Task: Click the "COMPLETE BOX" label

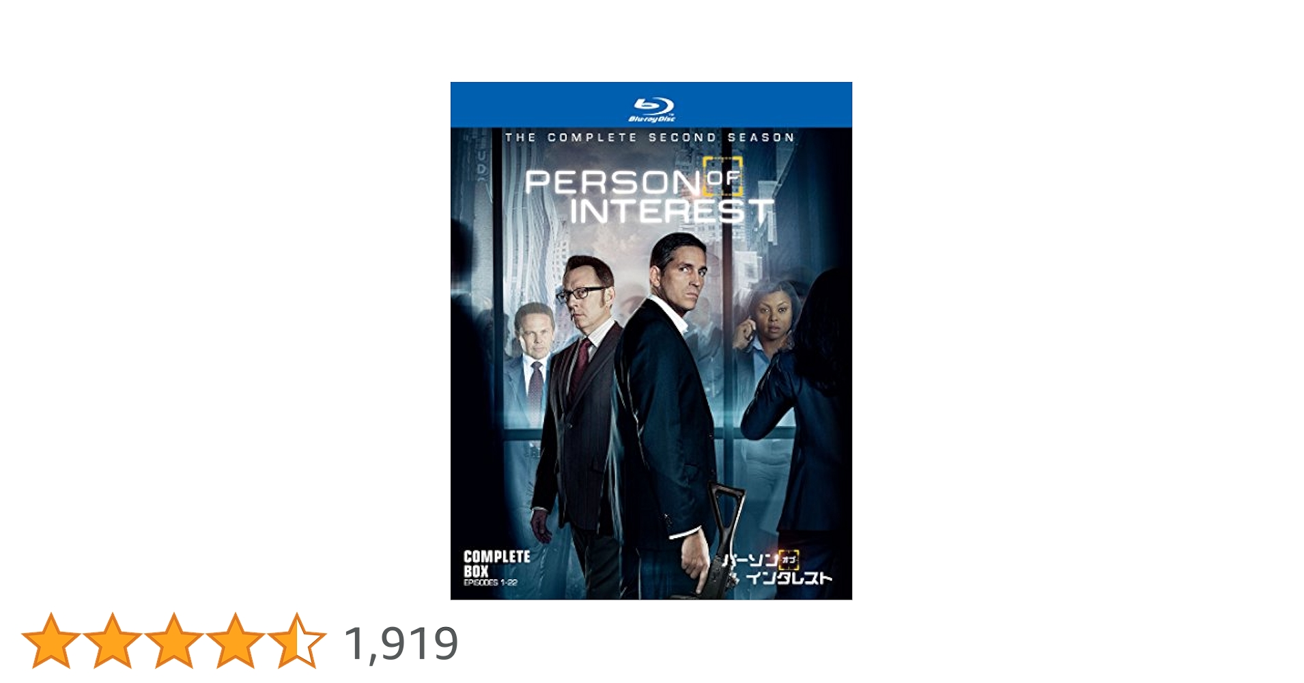Action: point(496,563)
